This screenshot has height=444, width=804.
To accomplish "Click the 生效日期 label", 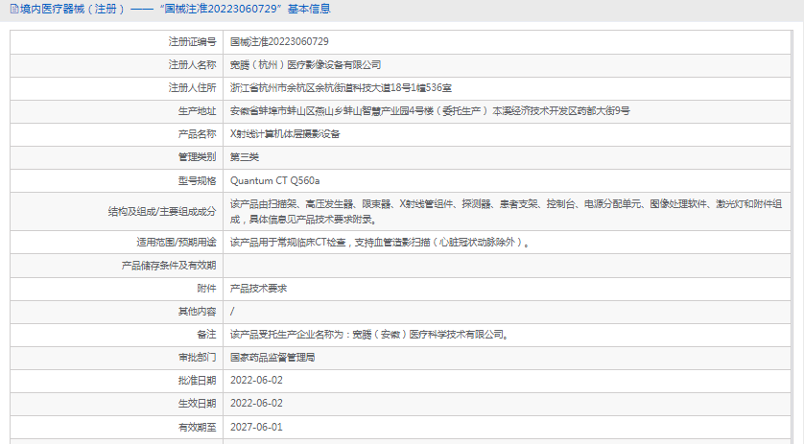I will pyautogui.click(x=197, y=404).
